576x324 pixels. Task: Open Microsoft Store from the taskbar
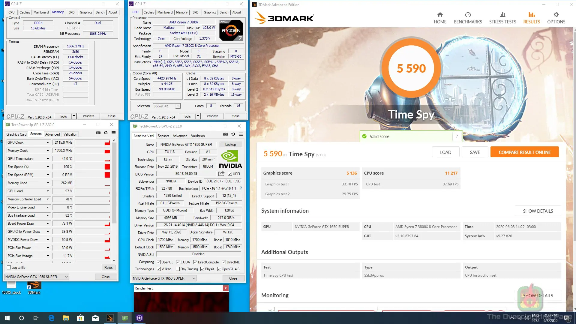pyautogui.click(x=80, y=318)
